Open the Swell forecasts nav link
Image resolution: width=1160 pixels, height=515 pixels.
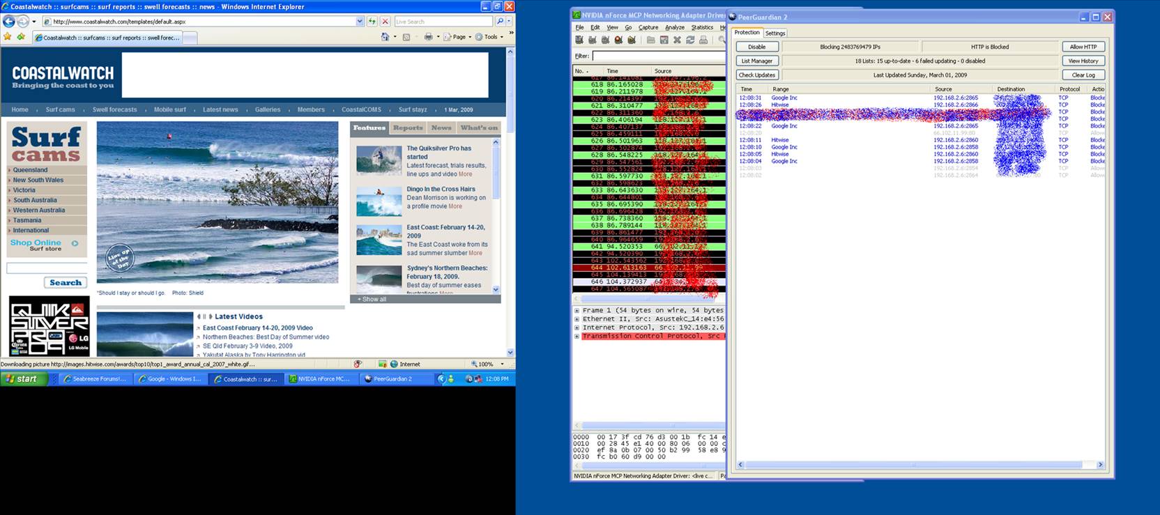[115, 109]
